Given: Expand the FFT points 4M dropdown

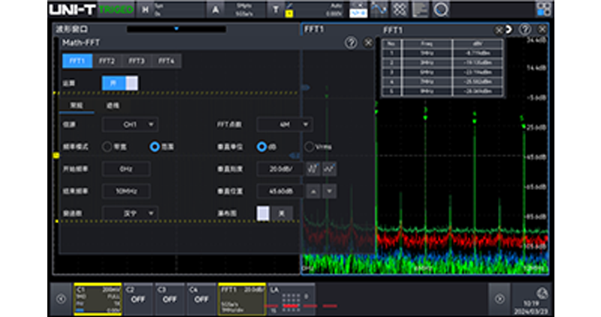Looking at the screenshot, I should click(x=285, y=124).
